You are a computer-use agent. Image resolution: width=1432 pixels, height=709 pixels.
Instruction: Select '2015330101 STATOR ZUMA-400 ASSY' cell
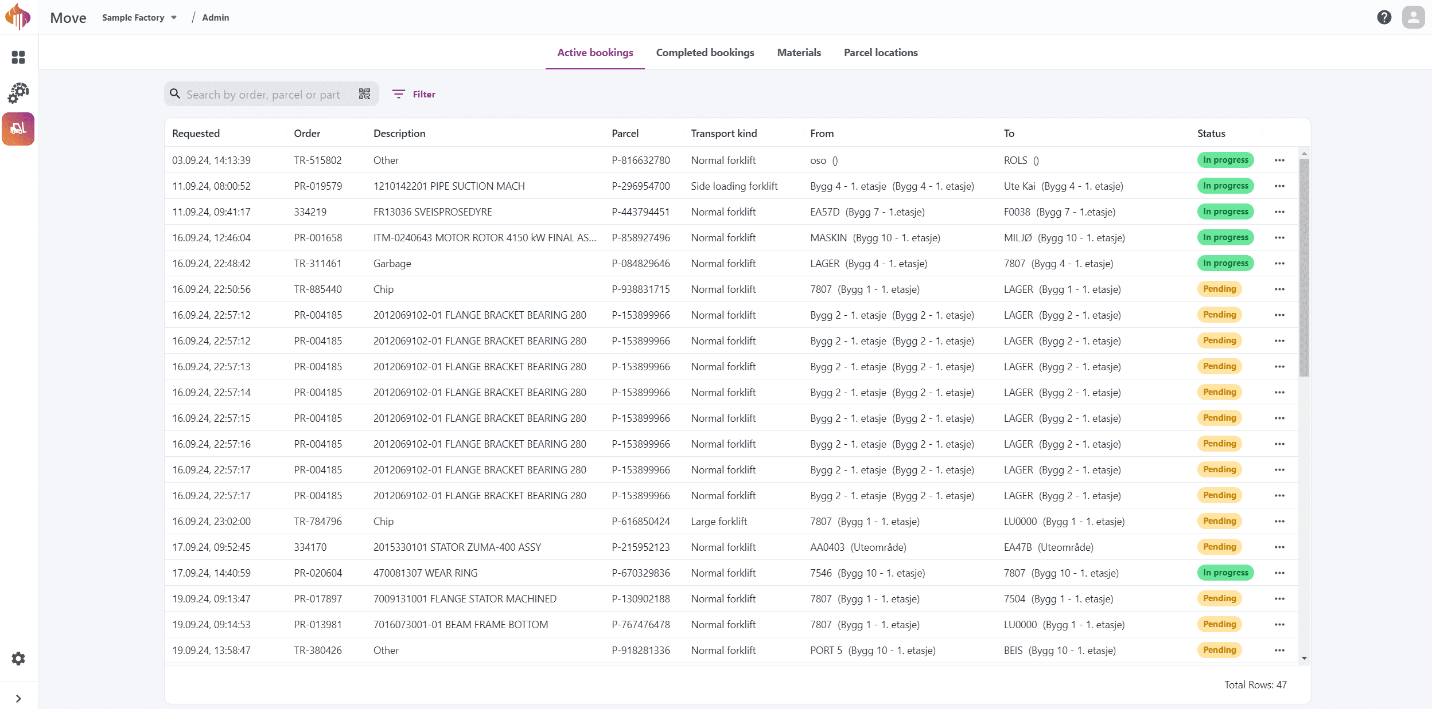457,547
